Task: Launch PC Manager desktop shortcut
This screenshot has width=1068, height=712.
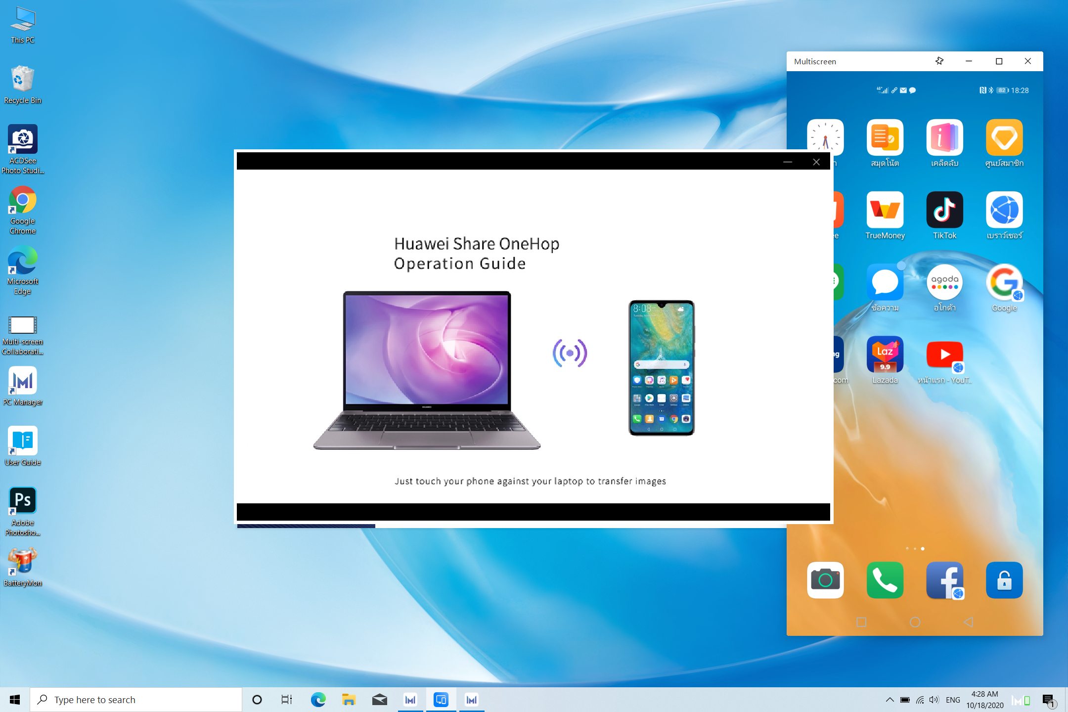Action: pos(23,386)
